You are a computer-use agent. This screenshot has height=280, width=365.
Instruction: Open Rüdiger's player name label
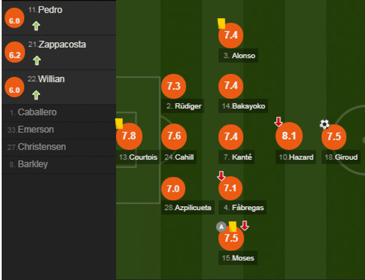coord(184,106)
